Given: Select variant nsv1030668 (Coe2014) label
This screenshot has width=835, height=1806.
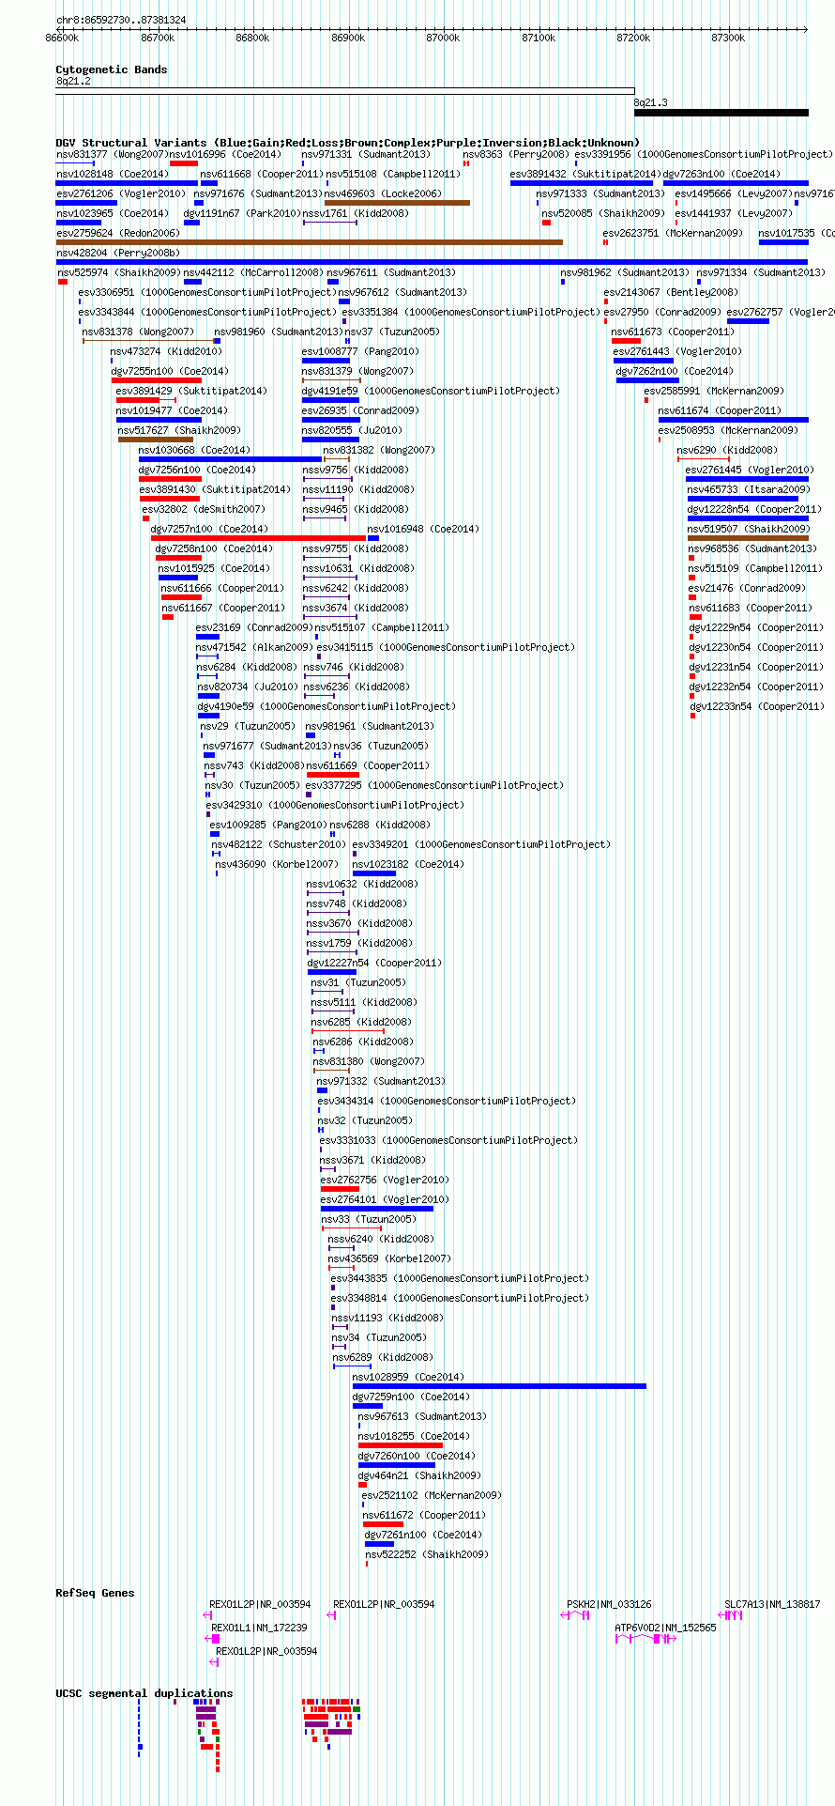Looking at the screenshot, I should (194, 450).
